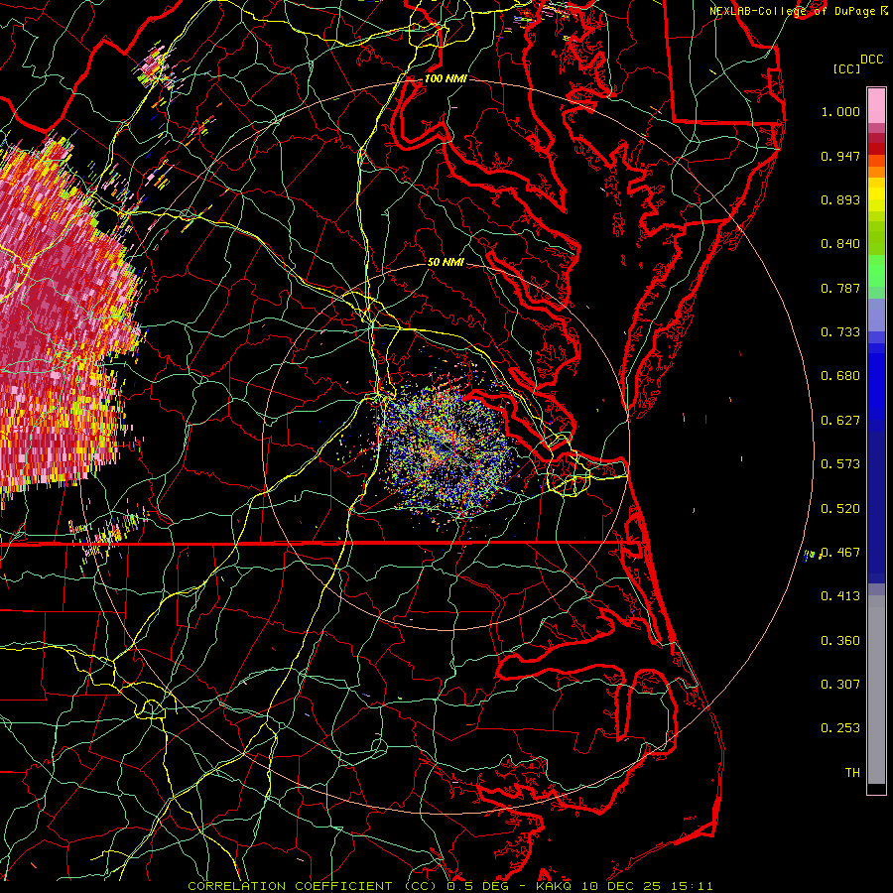Image resolution: width=893 pixels, height=893 pixels.
Task: Click the 100 NMI range ring label
Action: point(446,78)
